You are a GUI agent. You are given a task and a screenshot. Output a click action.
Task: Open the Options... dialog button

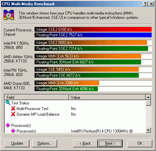coord(45,143)
